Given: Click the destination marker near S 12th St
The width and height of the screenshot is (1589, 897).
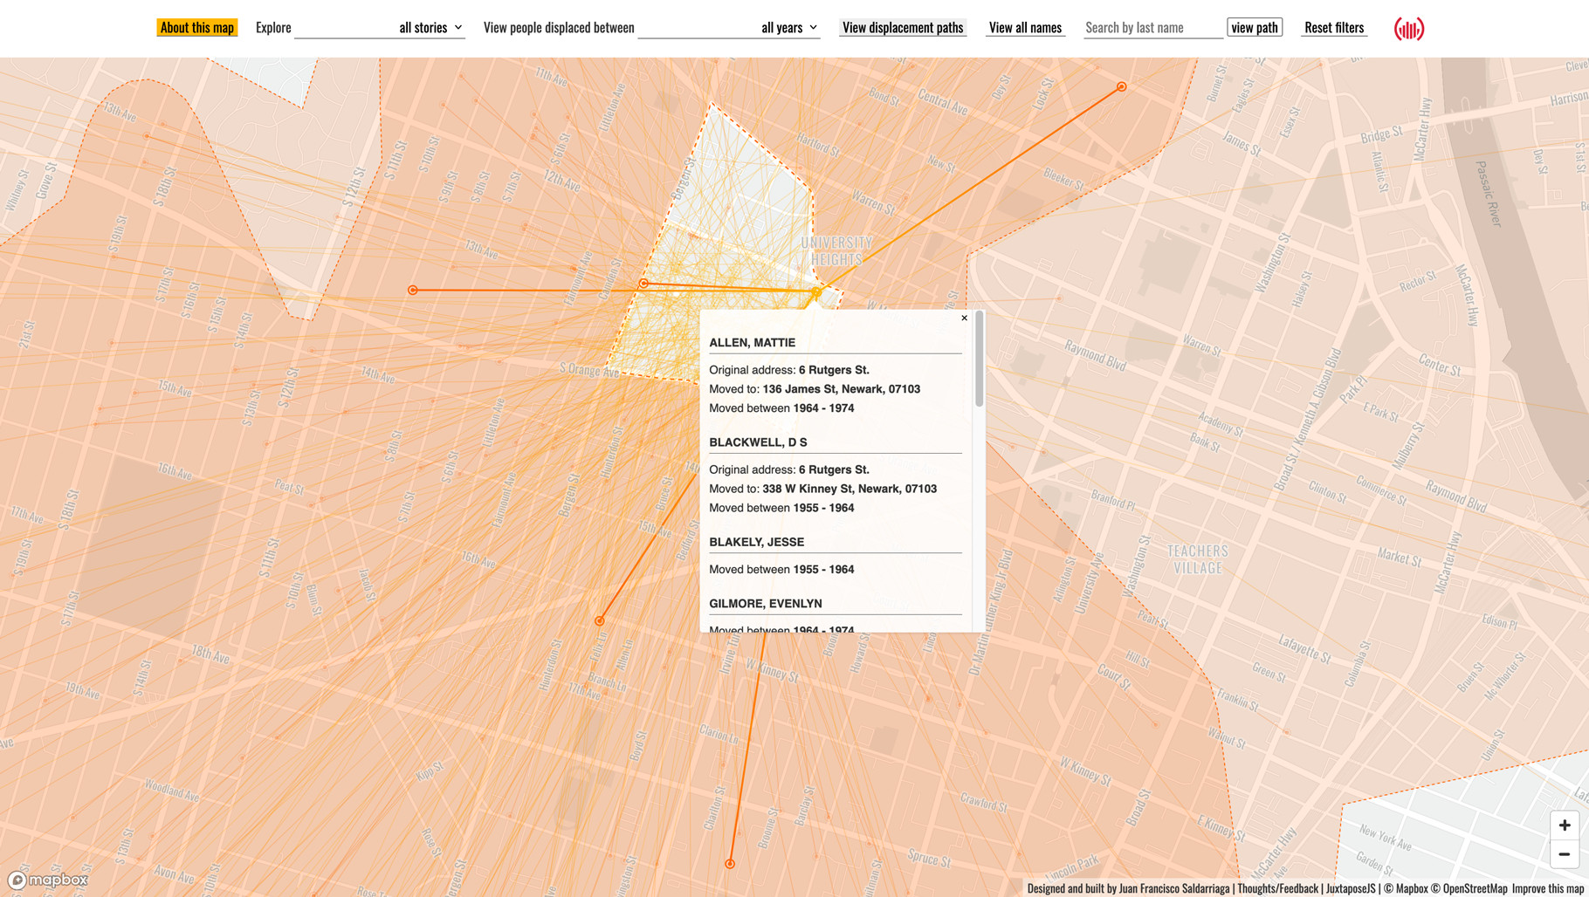Looking at the screenshot, I should tap(413, 290).
